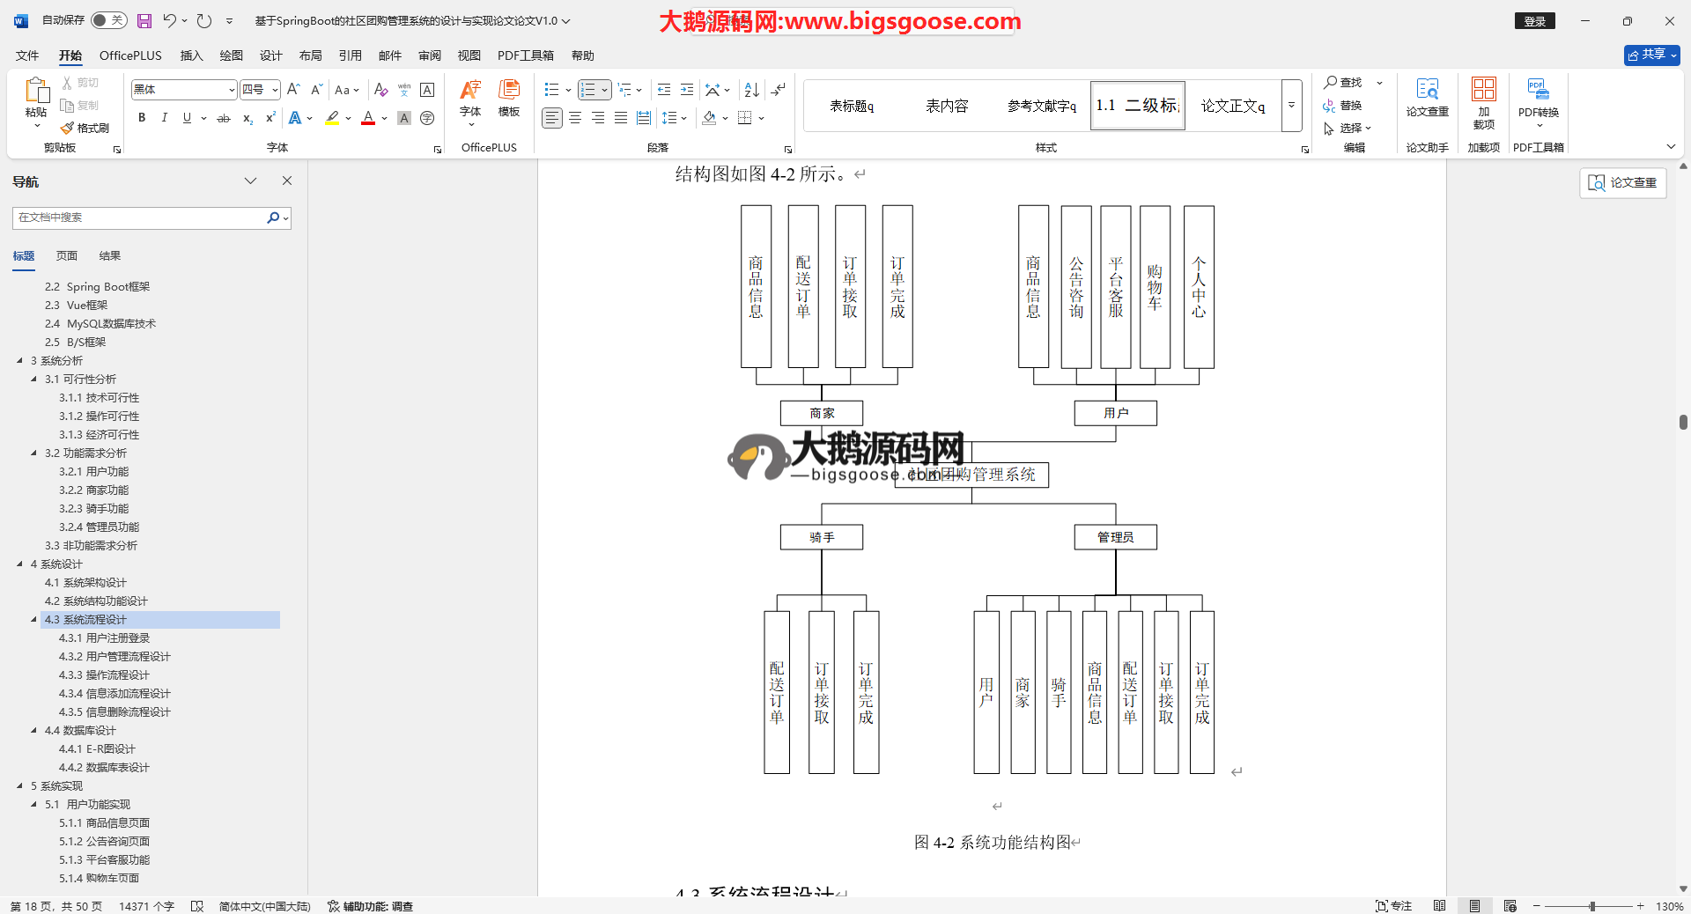1691x914 pixels.
Task: Click the save icon in title bar
Action: point(144,20)
